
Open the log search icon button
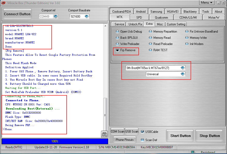pyautogui.click(x=104, y=134)
